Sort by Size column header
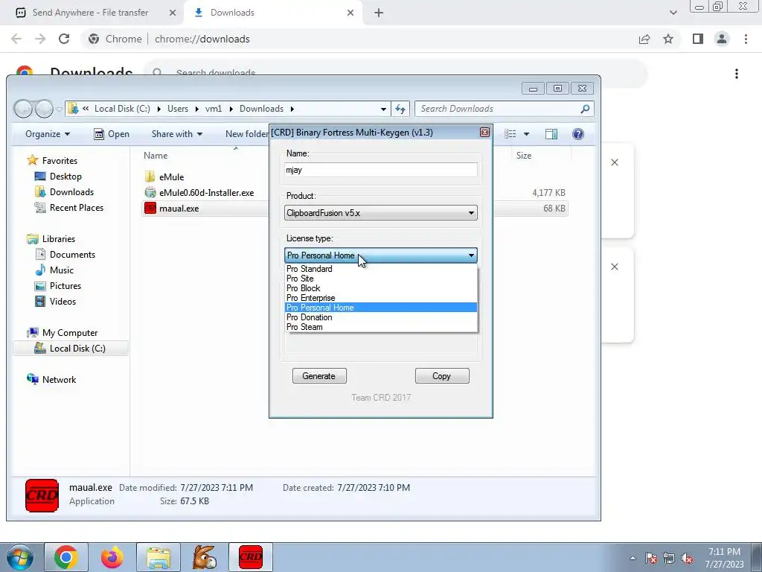 [523, 156]
